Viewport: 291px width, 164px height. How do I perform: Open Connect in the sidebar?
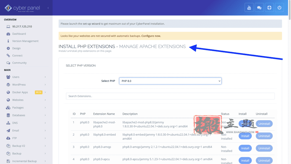coord(17,56)
